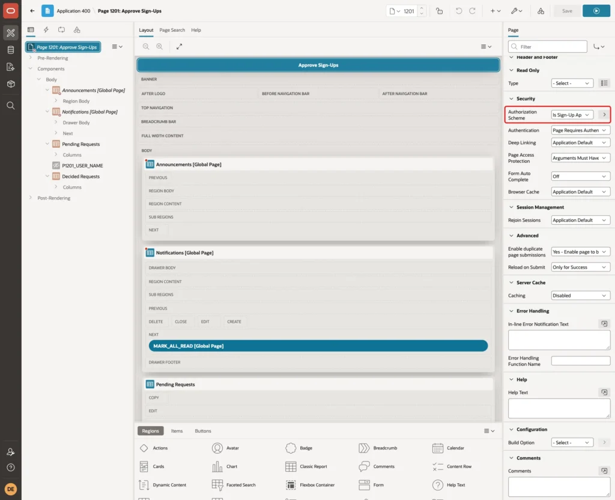Switch to the Processing tab icon
The width and height of the screenshot is (615, 500).
(62, 30)
